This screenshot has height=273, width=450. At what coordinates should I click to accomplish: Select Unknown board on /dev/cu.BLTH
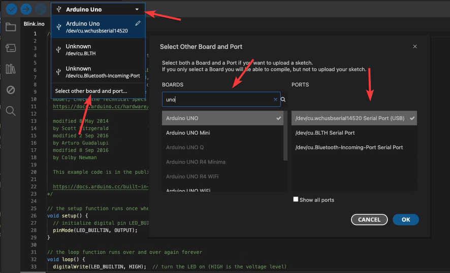[98, 50]
